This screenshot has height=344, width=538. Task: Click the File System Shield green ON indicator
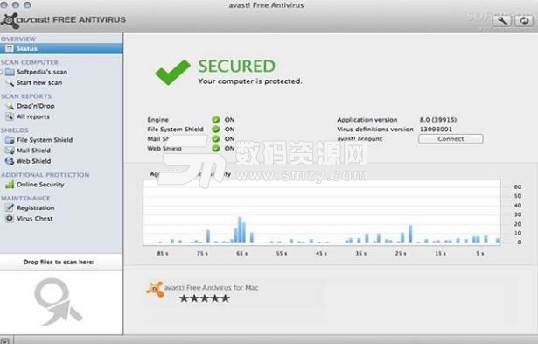pos(216,129)
